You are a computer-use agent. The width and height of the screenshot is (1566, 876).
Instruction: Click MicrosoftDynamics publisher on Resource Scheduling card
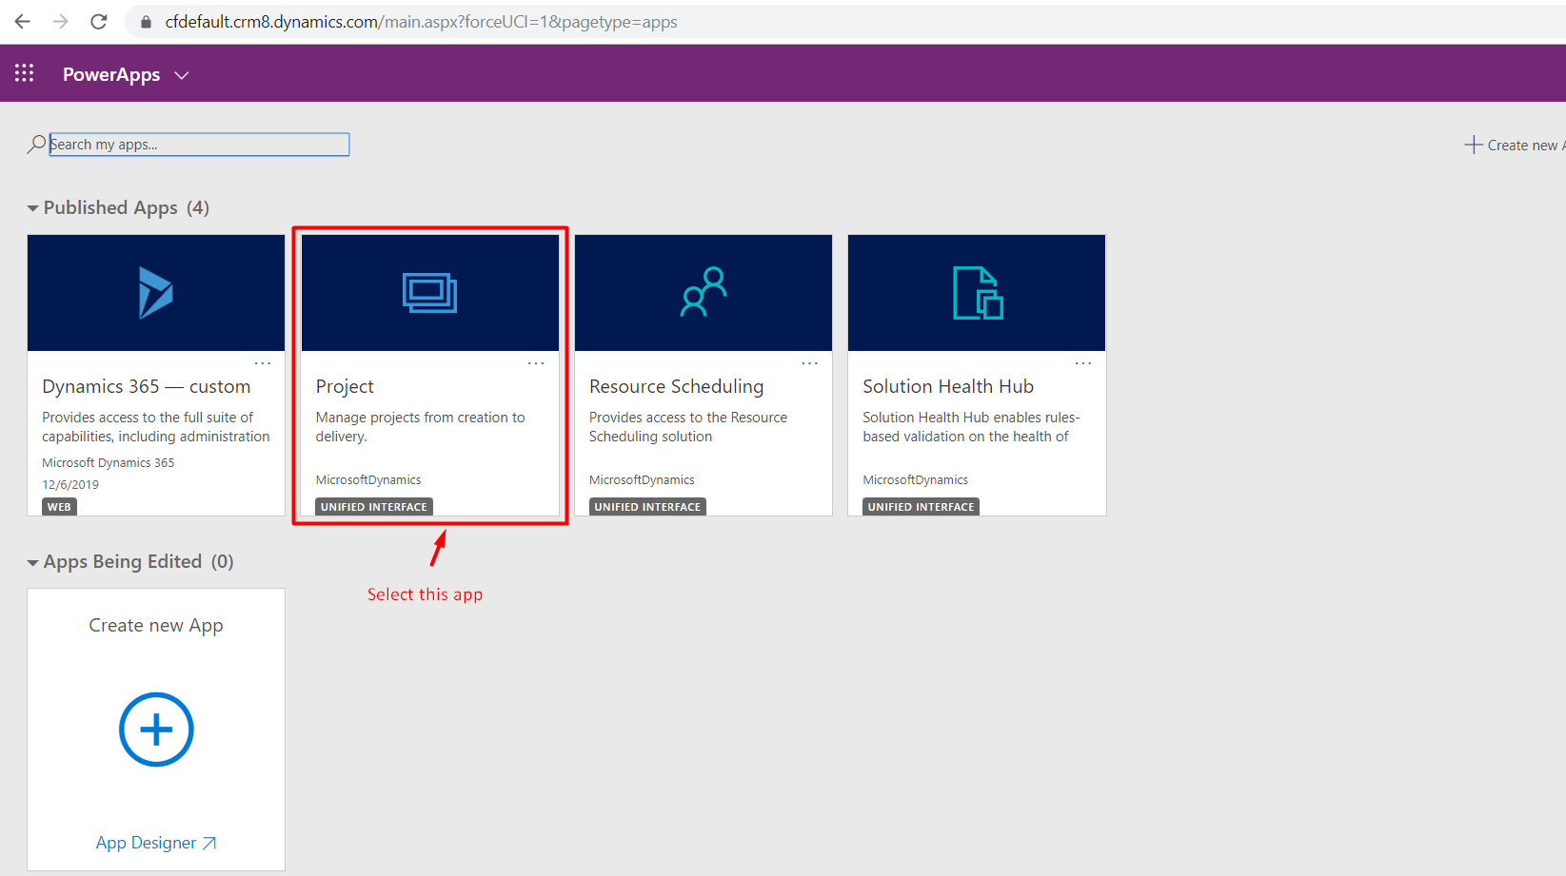[642, 480]
